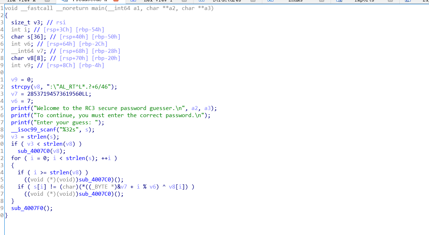429x235 pixels.
Task: Select the [rsp+3Ch] stack comment
Action: (58, 30)
